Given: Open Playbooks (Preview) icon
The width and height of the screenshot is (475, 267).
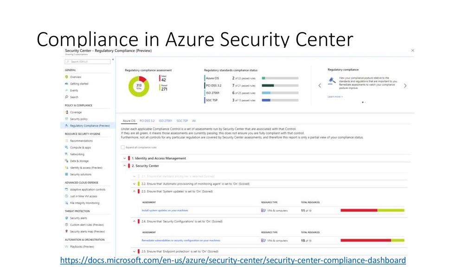Looking at the screenshot, I should tap(67, 247).
